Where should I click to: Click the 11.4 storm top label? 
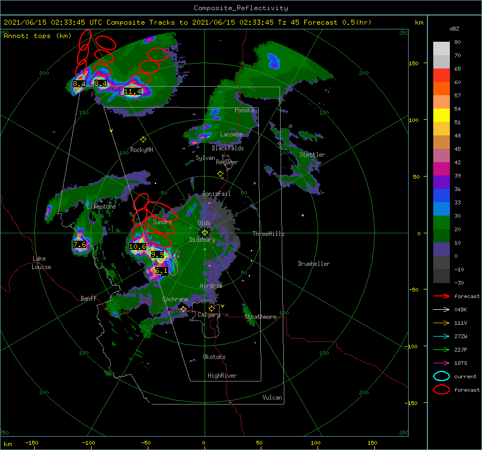[x=132, y=91]
